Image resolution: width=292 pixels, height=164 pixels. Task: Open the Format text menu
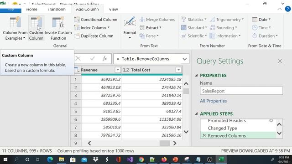(130, 28)
